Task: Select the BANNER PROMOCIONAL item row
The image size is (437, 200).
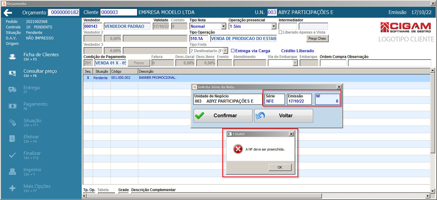Action: 256,78
